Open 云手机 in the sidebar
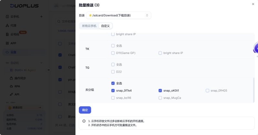The image size is (258, 135). 15,17
